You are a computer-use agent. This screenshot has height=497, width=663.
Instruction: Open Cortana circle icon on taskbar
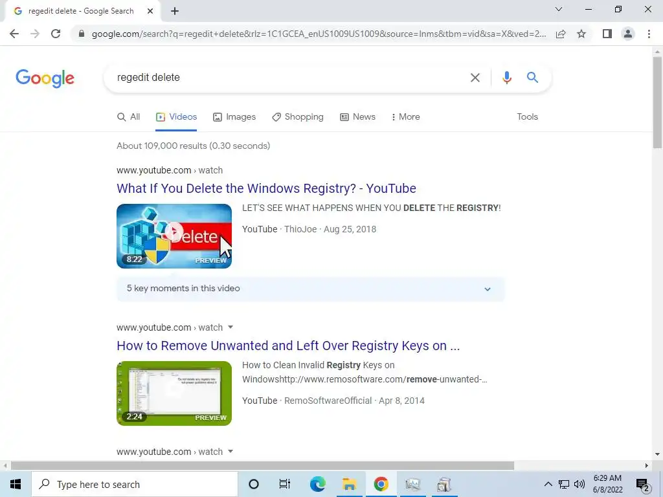pos(254,484)
